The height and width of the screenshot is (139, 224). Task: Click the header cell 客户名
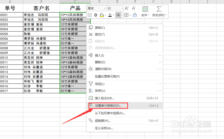(41, 8)
